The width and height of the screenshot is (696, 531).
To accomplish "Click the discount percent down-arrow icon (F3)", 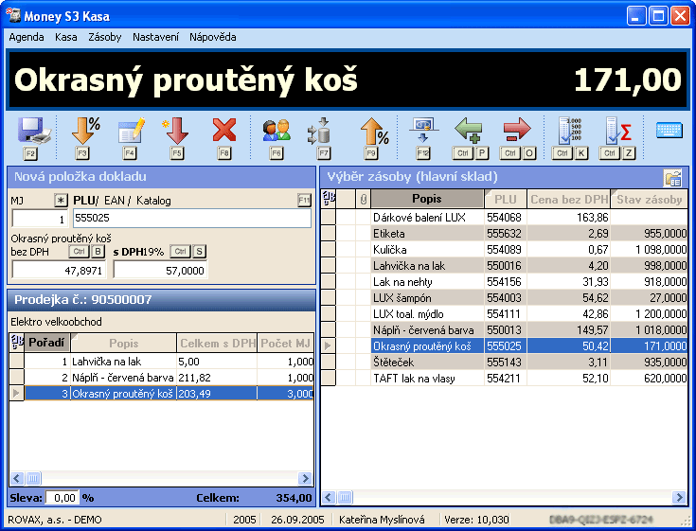I will [83, 132].
